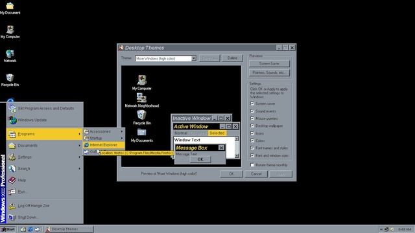Click OK in Desktop Themes dialog

coord(231,174)
